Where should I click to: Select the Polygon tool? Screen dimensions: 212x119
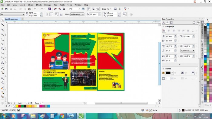pos(2,57)
